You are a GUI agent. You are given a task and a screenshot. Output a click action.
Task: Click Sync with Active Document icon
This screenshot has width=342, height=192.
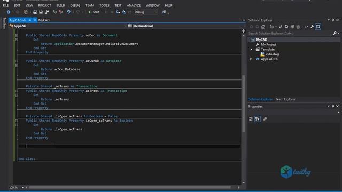tap(281, 27)
